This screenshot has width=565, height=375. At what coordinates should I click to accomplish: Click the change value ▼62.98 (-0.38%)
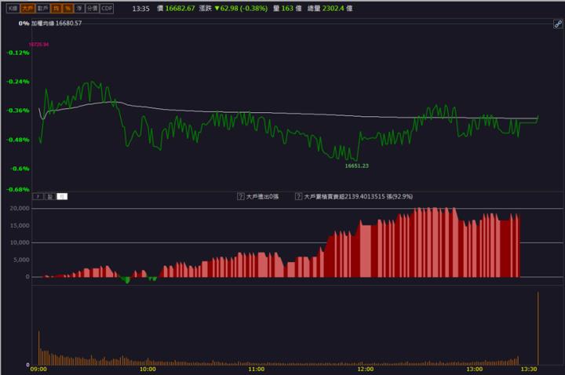[241, 9]
